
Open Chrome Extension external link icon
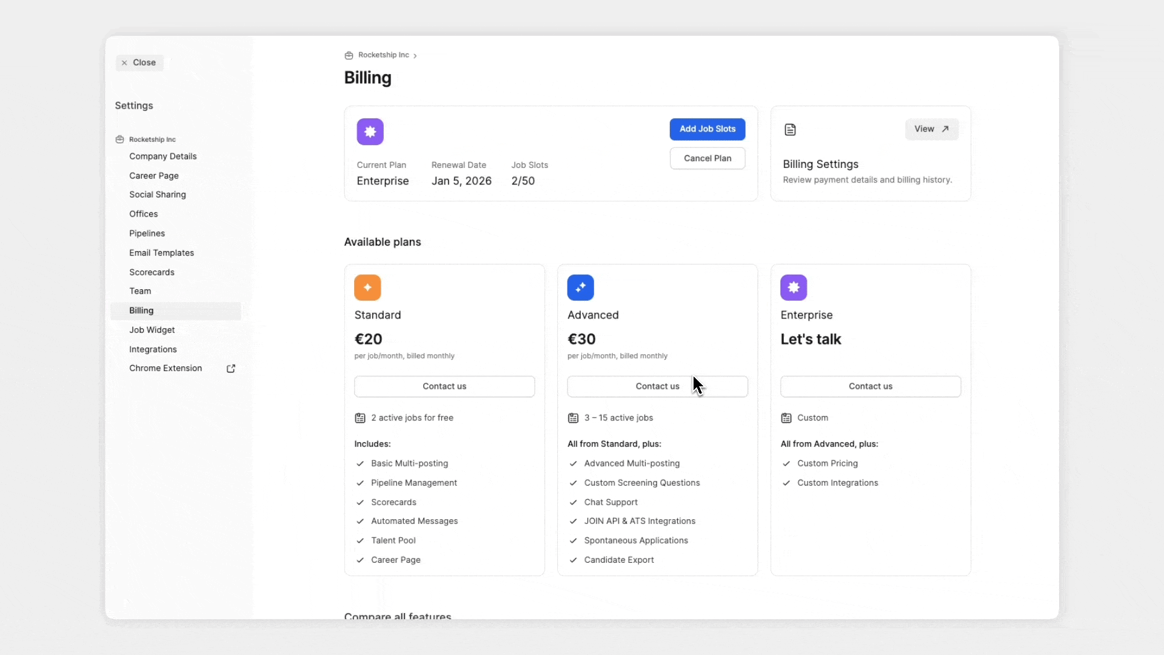tap(231, 369)
